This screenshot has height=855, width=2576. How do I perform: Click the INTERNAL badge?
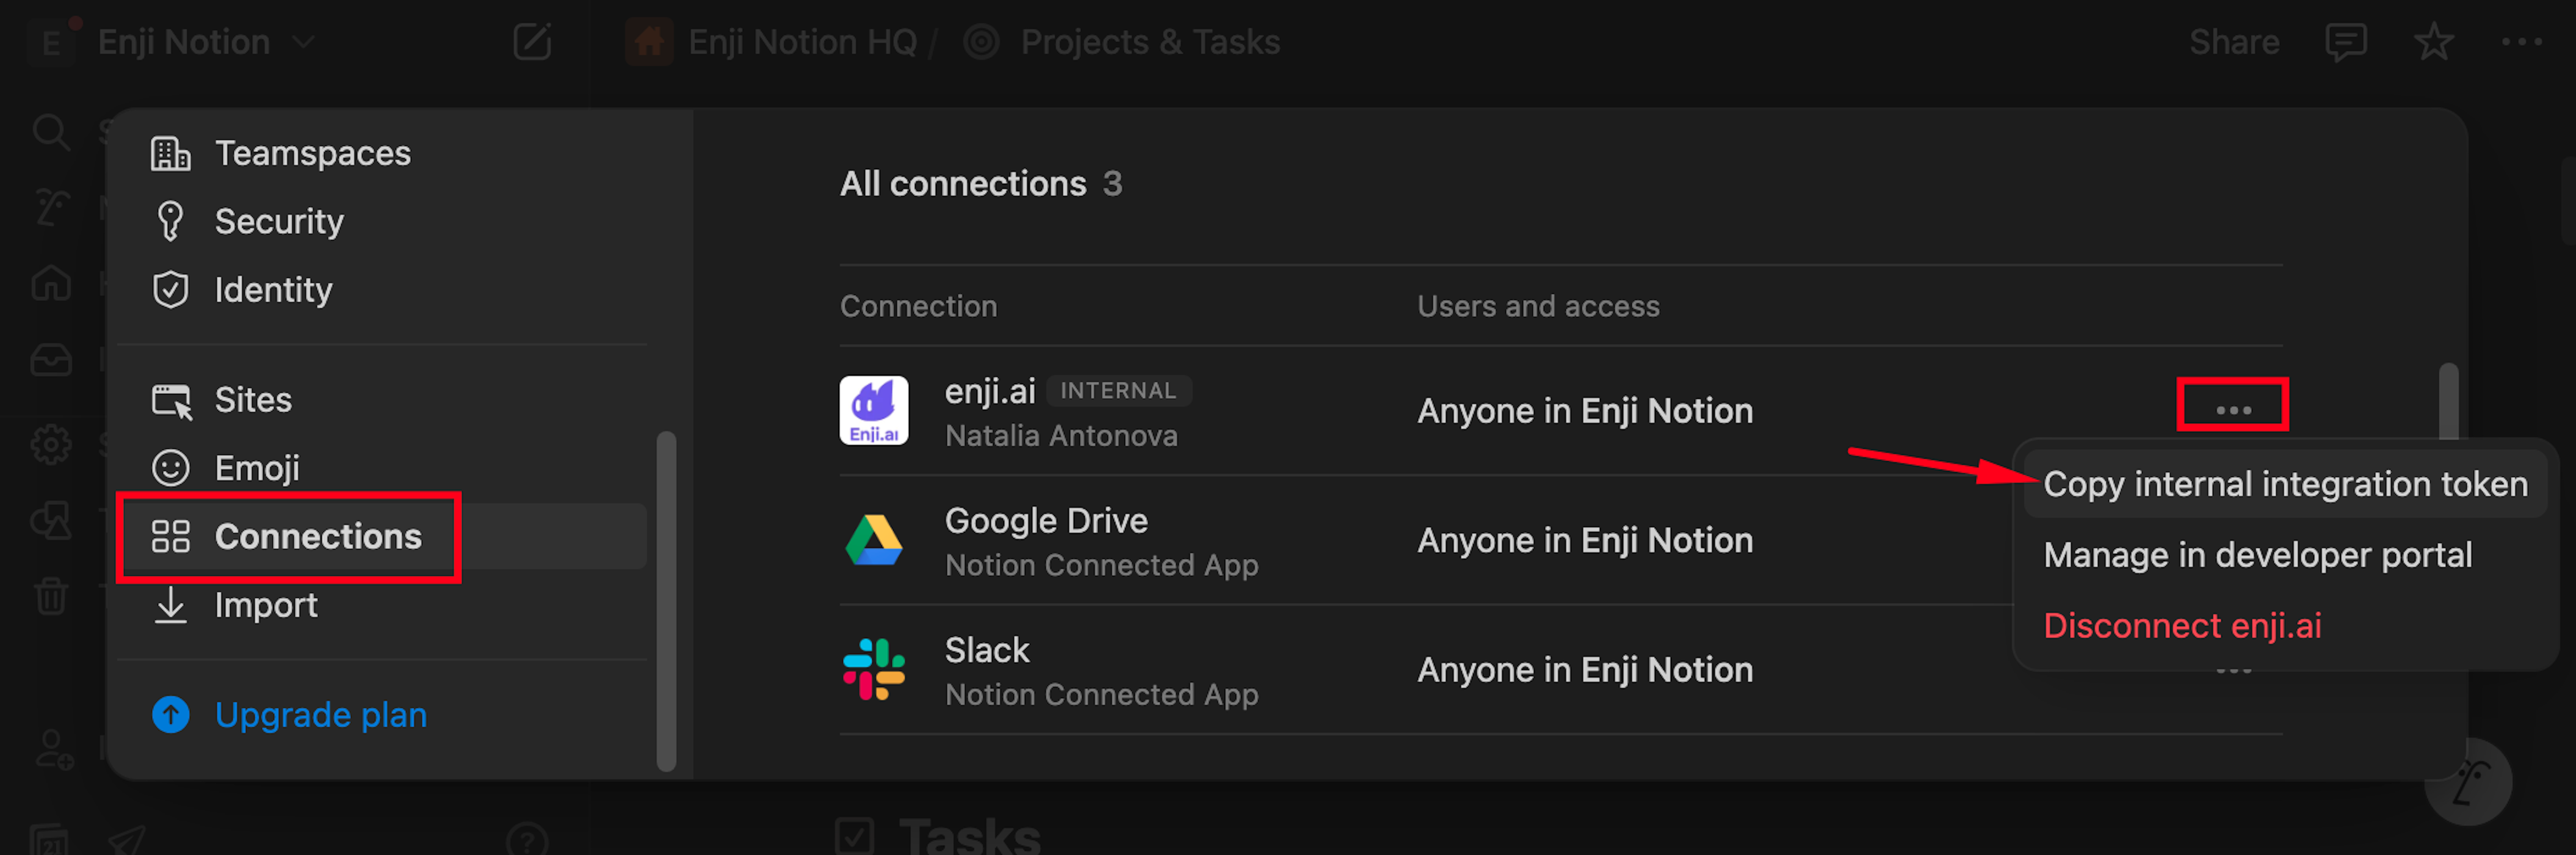[1118, 391]
